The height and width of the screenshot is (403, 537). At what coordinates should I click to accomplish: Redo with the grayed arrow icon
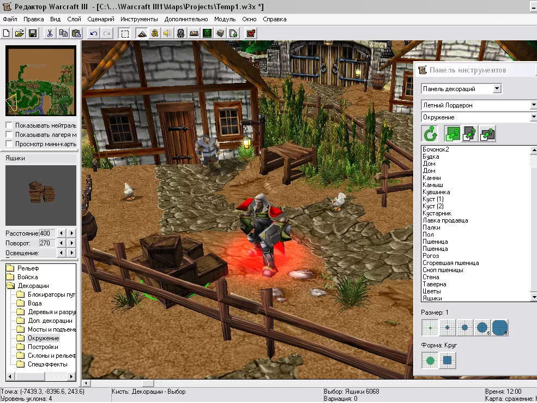coord(106,33)
